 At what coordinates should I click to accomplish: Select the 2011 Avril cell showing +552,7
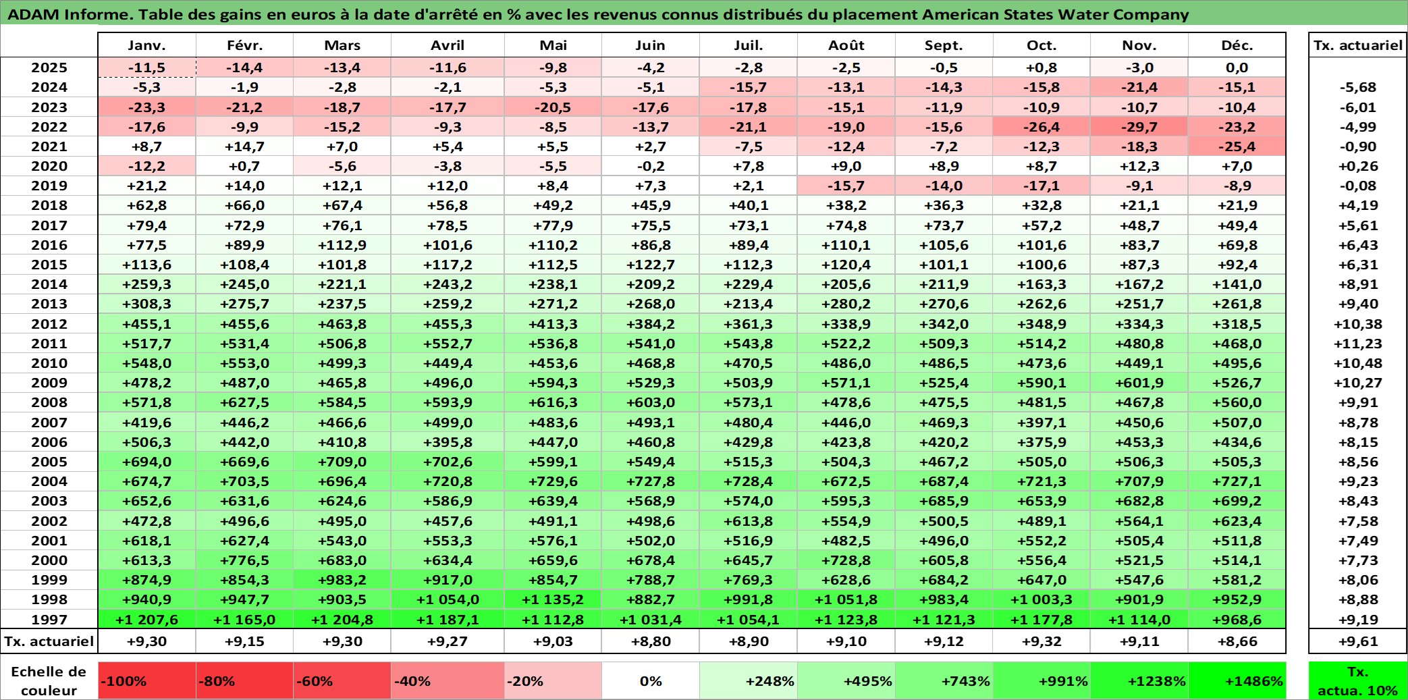448,344
